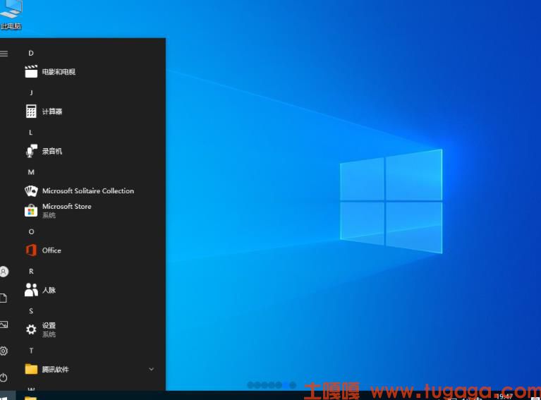Viewport: 541px width, 400px height.
Task: Select the 电影和电视 app label
Action: [59, 72]
